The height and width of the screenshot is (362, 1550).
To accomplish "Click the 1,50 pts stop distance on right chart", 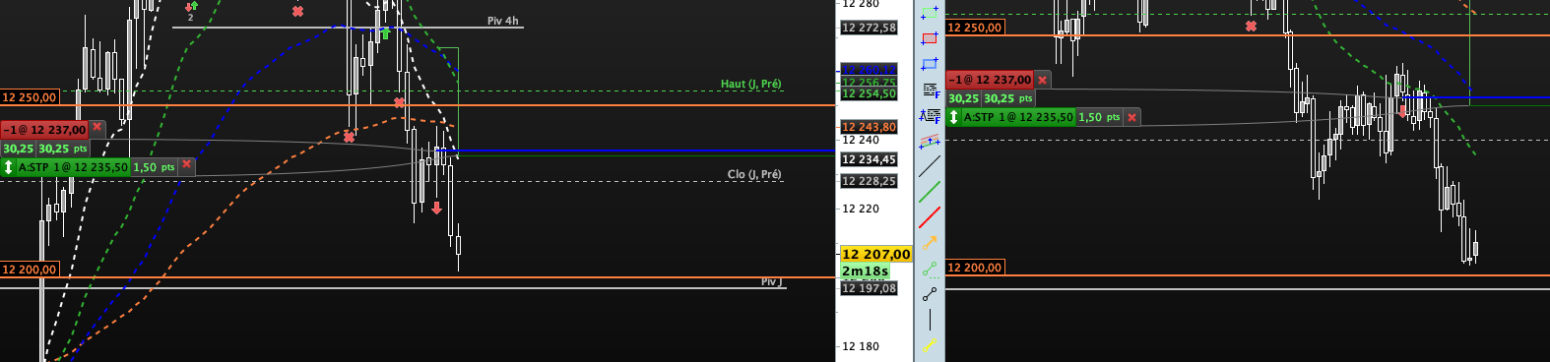I will (1099, 117).
